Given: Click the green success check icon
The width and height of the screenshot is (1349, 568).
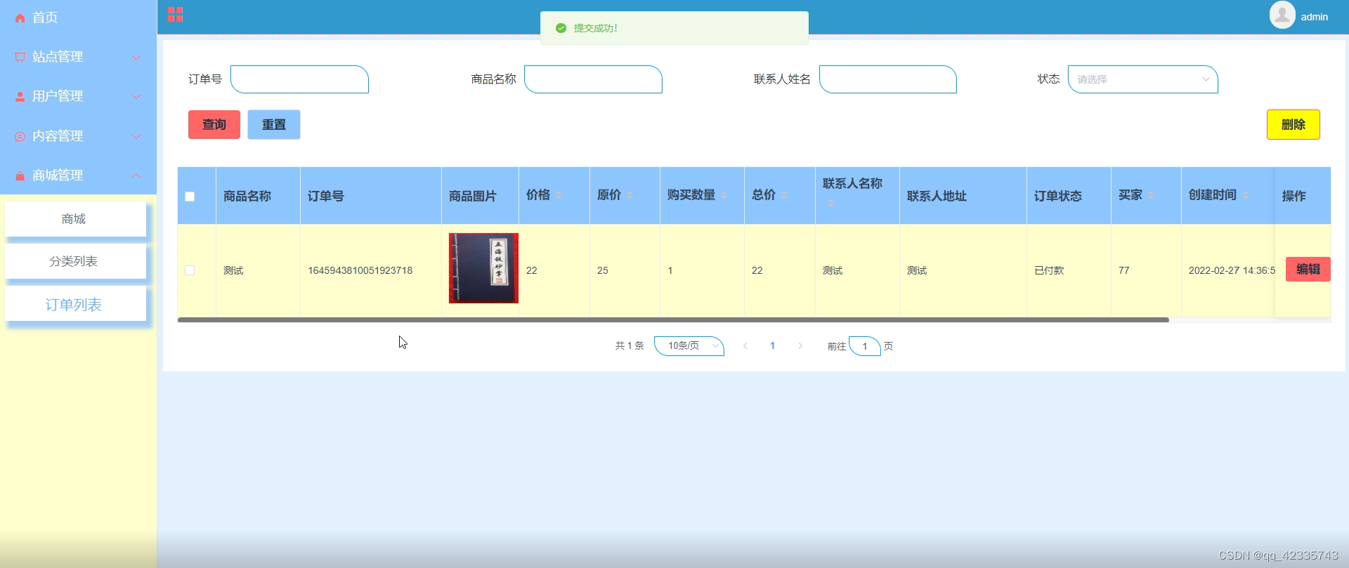Looking at the screenshot, I should [x=561, y=28].
